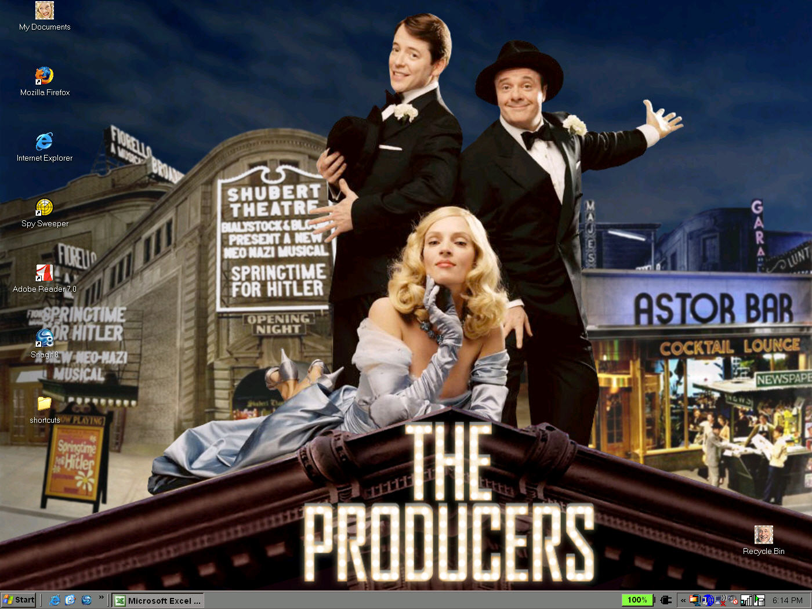This screenshot has width=812, height=609.
Task: Click the disconnected wireless network tray icon
Action: pyautogui.click(x=720, y=600)
